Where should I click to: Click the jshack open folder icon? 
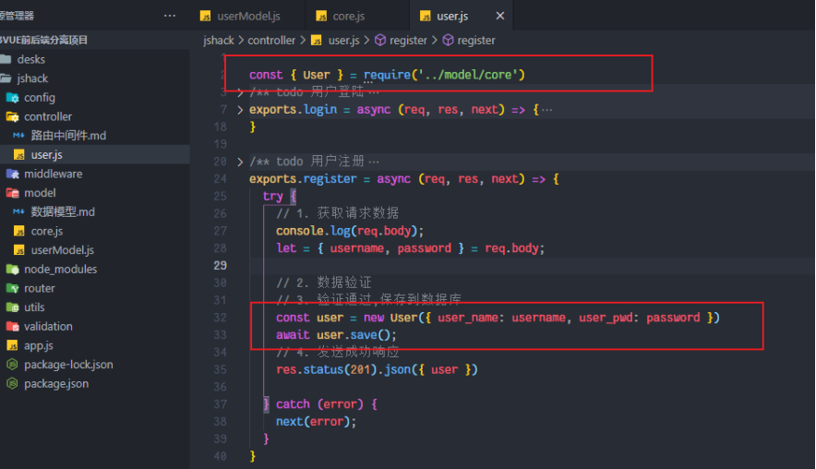coord(6,78)
